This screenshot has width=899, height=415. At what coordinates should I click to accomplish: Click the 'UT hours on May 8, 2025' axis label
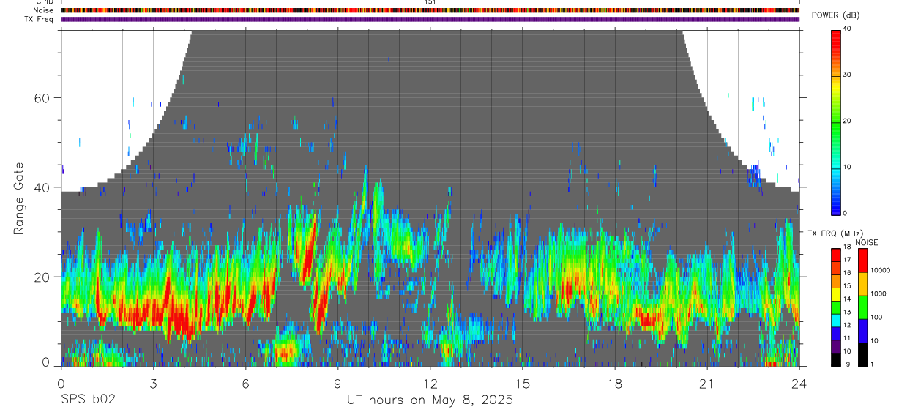[430, 400]
